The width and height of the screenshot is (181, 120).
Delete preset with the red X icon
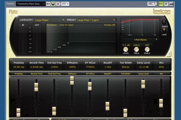pyautogui.click(x=58, y=4)
